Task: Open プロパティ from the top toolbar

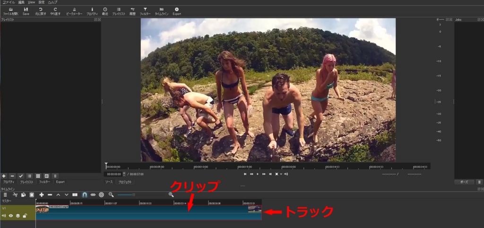Action: (92, 11)
